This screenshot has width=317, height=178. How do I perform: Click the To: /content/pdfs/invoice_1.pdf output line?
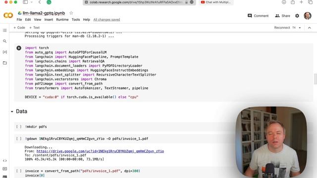(55, 155)
